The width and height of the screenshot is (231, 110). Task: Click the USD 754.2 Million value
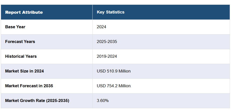114,86
